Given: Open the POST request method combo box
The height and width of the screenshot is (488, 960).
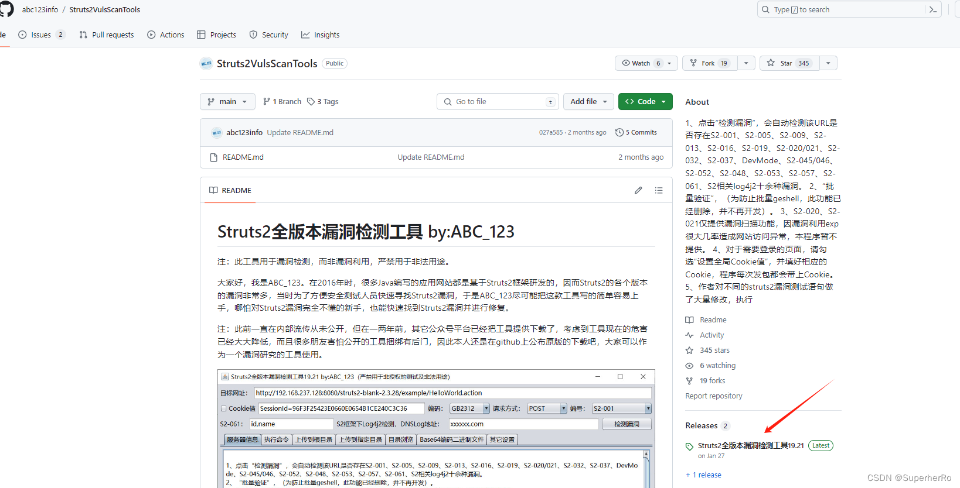Looking at the screenshot, I should point(547,408).
